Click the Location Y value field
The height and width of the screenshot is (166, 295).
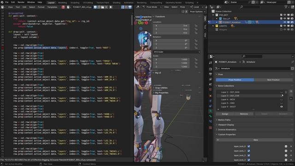click(x=171, y=29)
